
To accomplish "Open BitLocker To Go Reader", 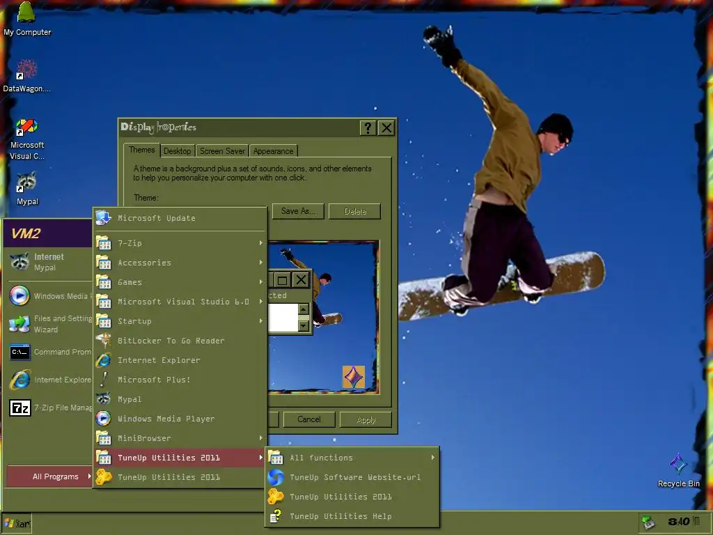I will point(180,340).
